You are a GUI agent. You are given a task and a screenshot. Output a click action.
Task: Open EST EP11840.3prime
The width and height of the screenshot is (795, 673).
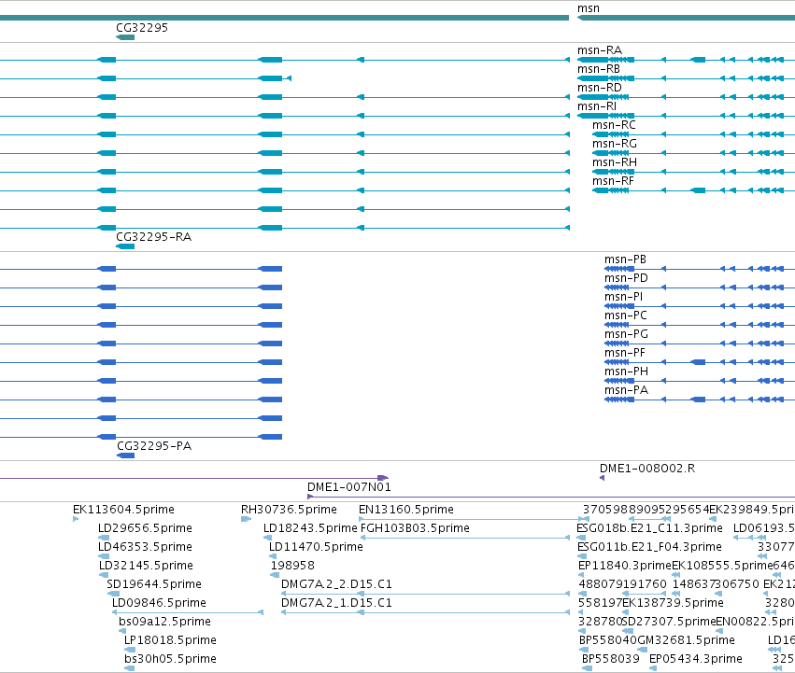click(625, 566)
